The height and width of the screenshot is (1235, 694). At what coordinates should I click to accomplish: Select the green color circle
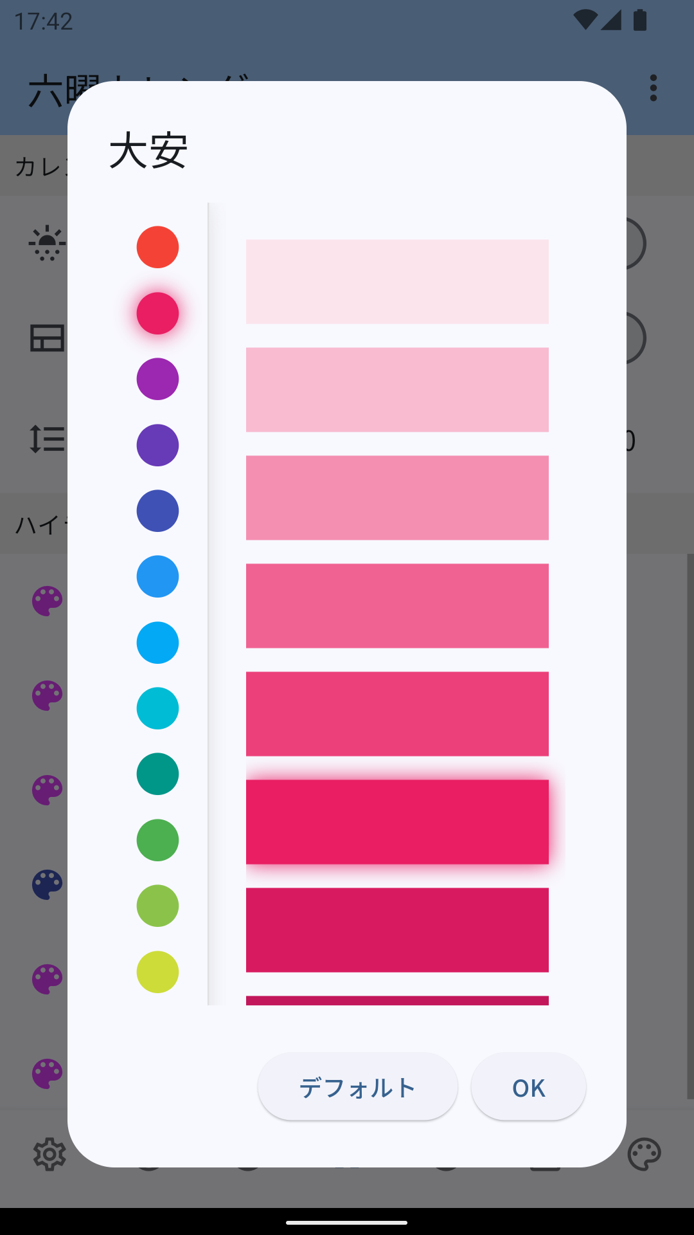tap(157, 840)
